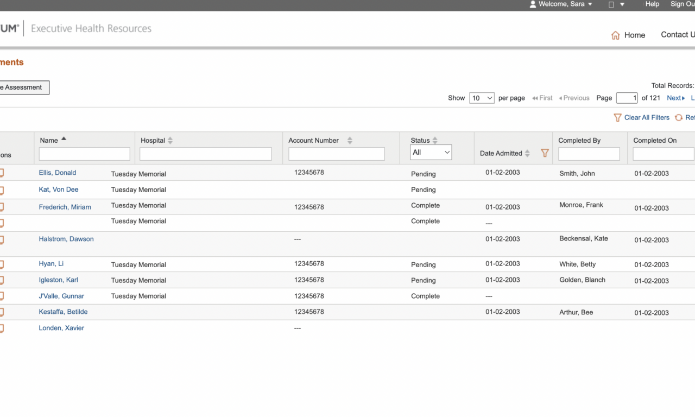Click the Clear All Filters funnel icon
Viewport: 695px width, 417px height.
[617, 118]
